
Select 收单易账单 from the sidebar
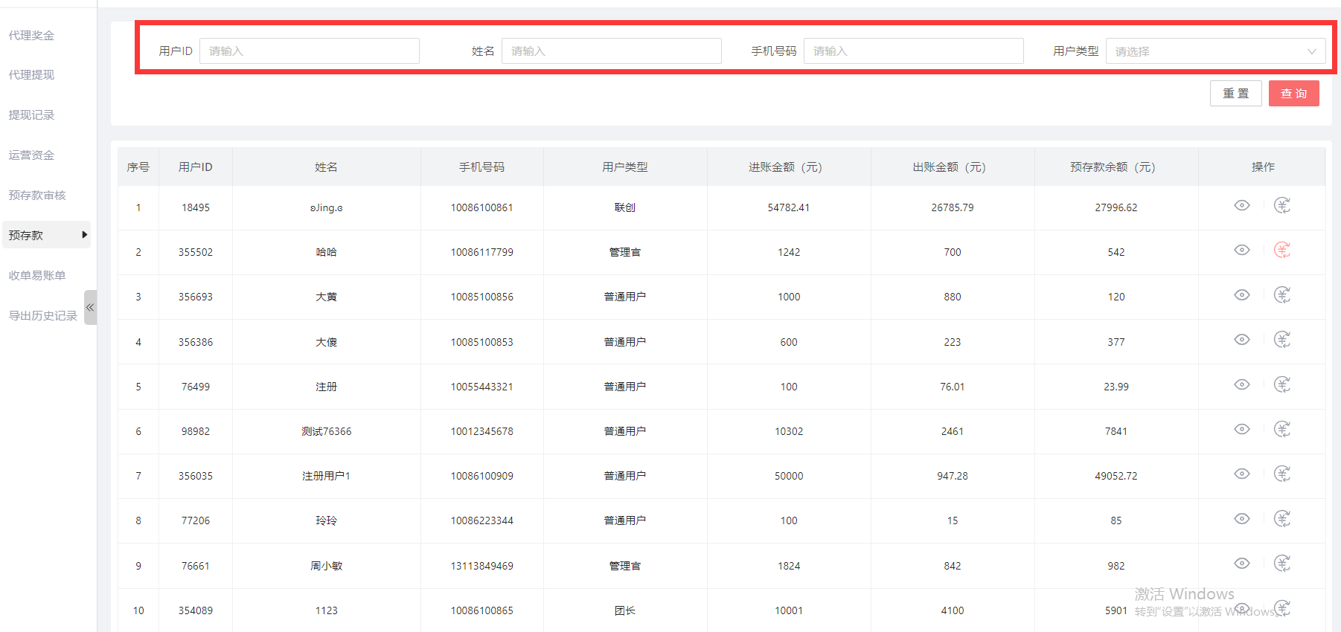tap(37, 276)
